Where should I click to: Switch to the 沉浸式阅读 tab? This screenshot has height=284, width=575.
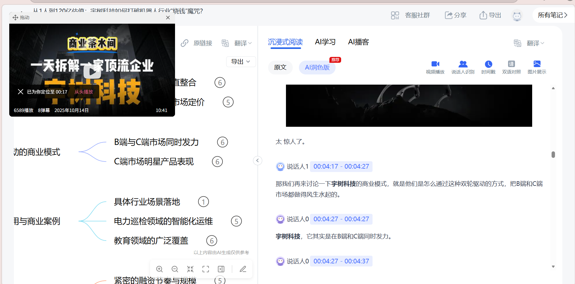pyautogui.click(x=285, y=42)
